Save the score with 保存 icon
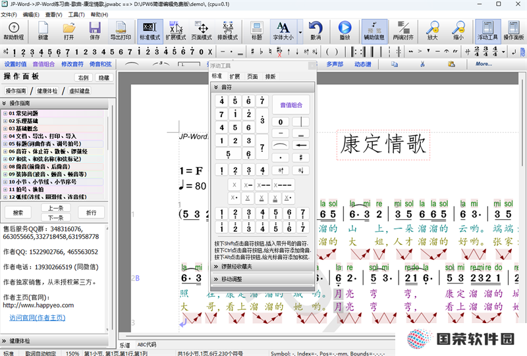Screen dimensions: 527x356 [x=95, y=31]
